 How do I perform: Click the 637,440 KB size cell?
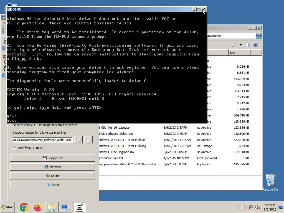click(241, 140)
